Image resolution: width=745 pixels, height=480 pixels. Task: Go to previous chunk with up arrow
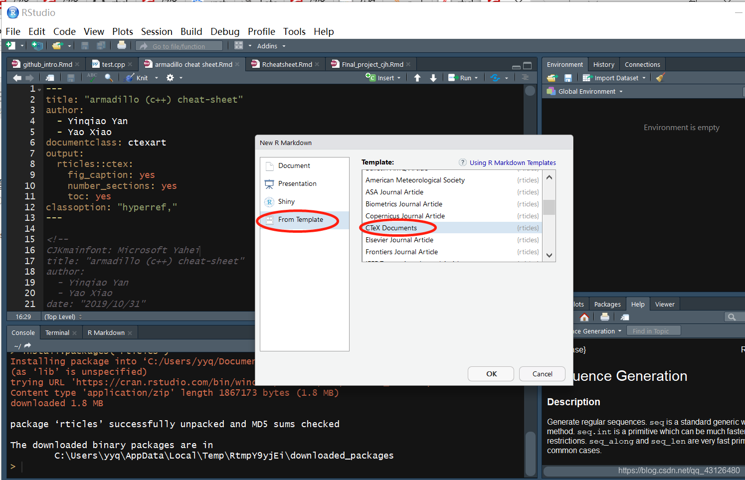(417, 78)
